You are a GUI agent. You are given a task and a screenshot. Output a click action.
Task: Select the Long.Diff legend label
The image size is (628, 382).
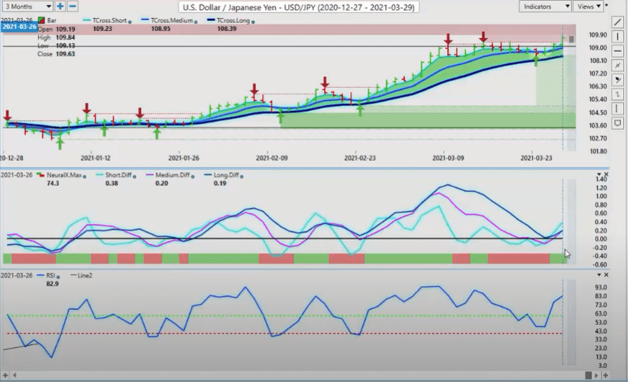[x=226, y=175]
